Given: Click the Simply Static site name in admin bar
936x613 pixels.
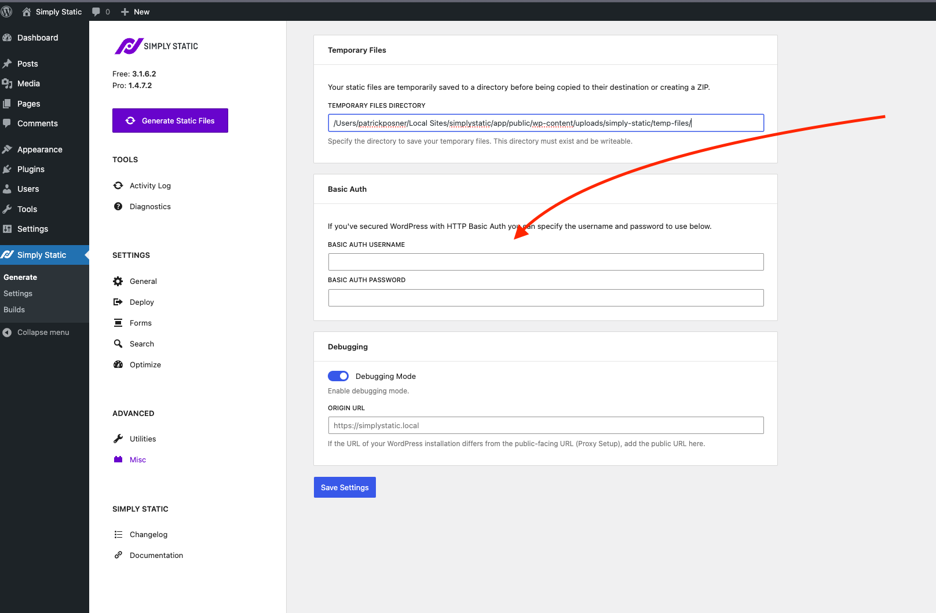Looking at the screenshot, I should 58,12.
